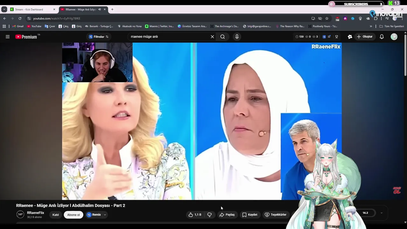Open the apps grid icon in bookmarks bar

(4, 26)
